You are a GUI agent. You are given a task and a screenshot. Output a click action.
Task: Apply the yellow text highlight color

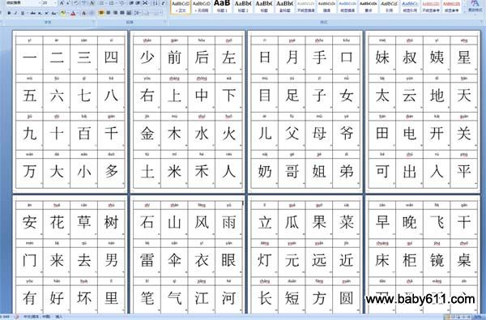point(63,13)
